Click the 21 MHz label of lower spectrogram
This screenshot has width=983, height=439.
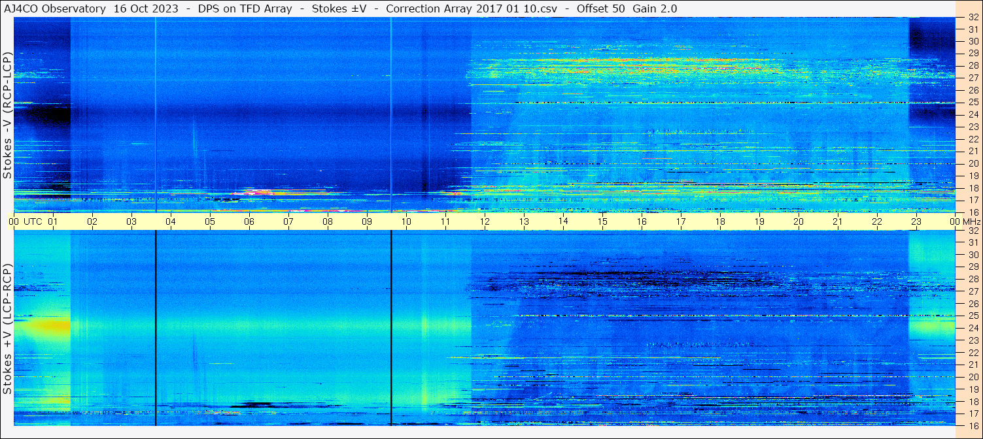click(x=973, y=365)
